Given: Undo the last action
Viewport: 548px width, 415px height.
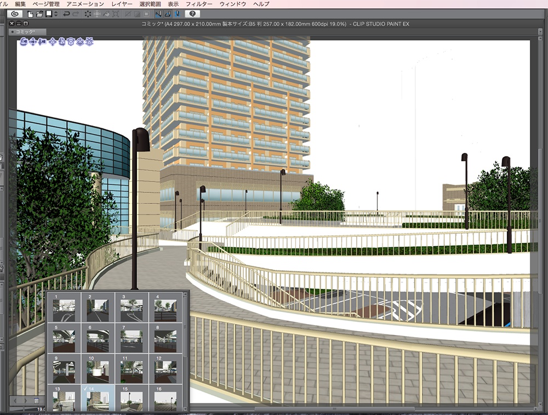Looking at the screenshot, I should 66,14.
